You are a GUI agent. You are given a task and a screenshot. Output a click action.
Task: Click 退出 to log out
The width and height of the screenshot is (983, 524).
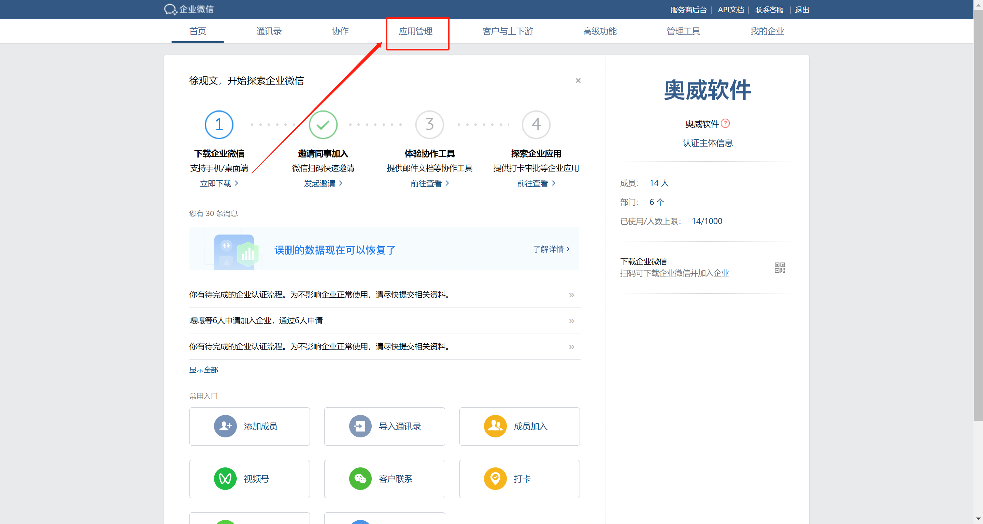802,10
